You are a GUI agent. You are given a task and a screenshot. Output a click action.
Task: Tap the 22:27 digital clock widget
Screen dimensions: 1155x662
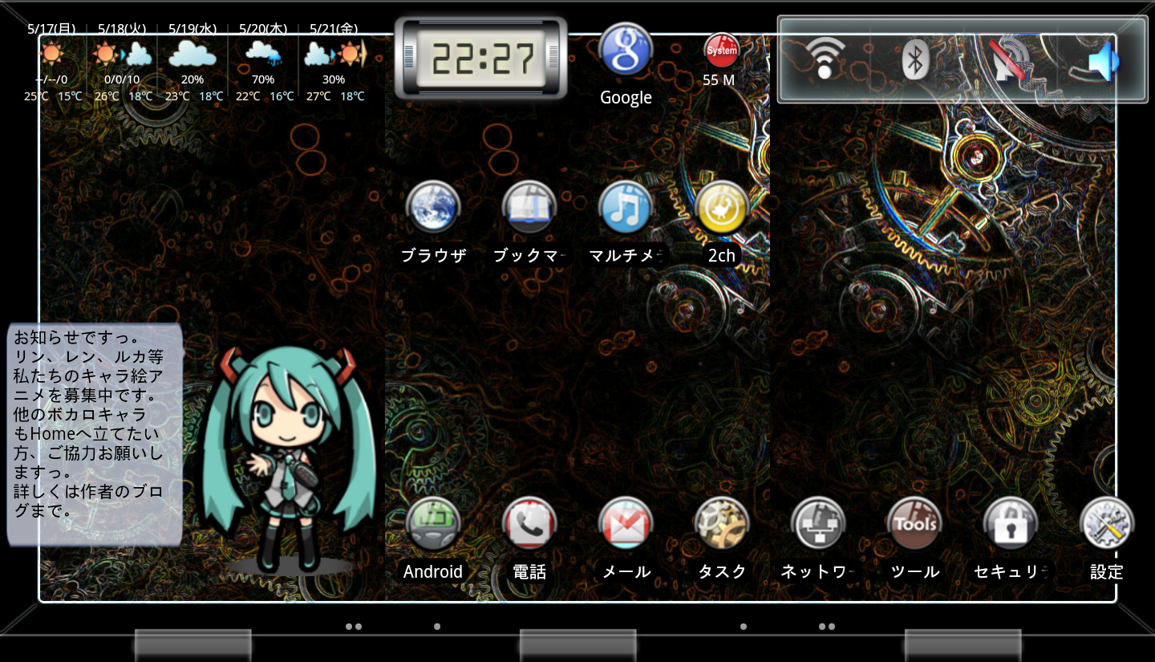[480, 58]
